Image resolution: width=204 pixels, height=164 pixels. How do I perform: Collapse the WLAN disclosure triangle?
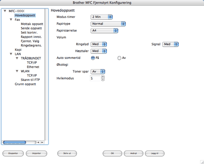pyautogui.click(x=17, y=71)
